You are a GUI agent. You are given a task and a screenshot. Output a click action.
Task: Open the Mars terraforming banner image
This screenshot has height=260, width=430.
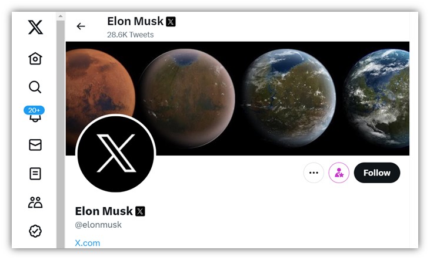(238, 99)
